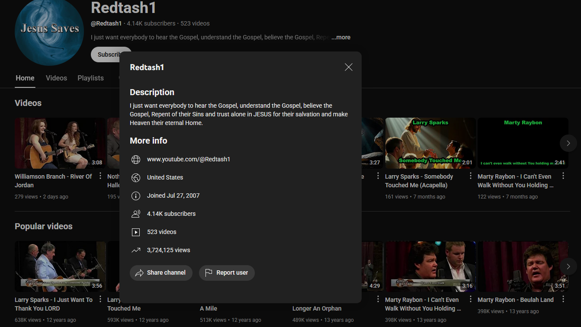The width and height of the screenshot is (581, 327).
Task: Open options menu for Marty Raybon - Beulah Land
Action: pos(563,299)
